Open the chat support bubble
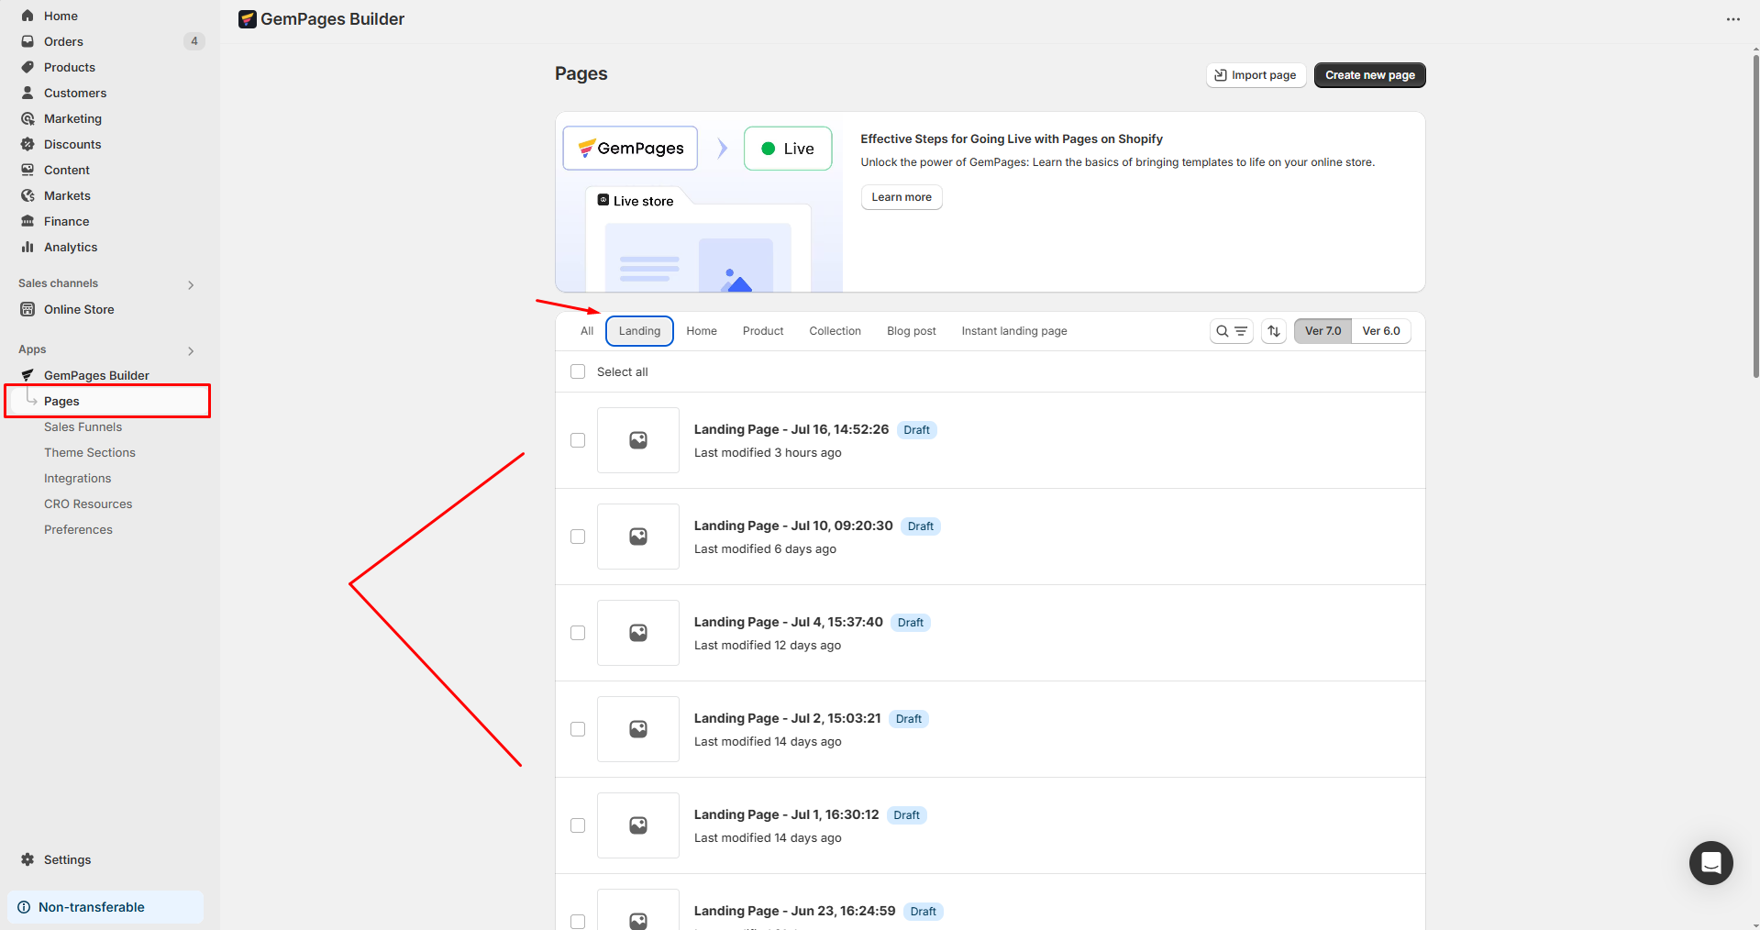Viewport: 1760px width, 930px height. click(x=1710, y=863)
